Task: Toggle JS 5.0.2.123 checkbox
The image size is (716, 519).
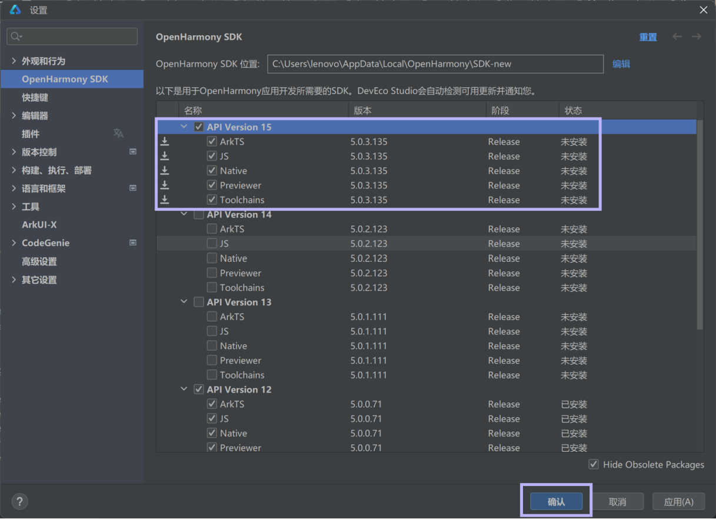Action: pos(212,244)
